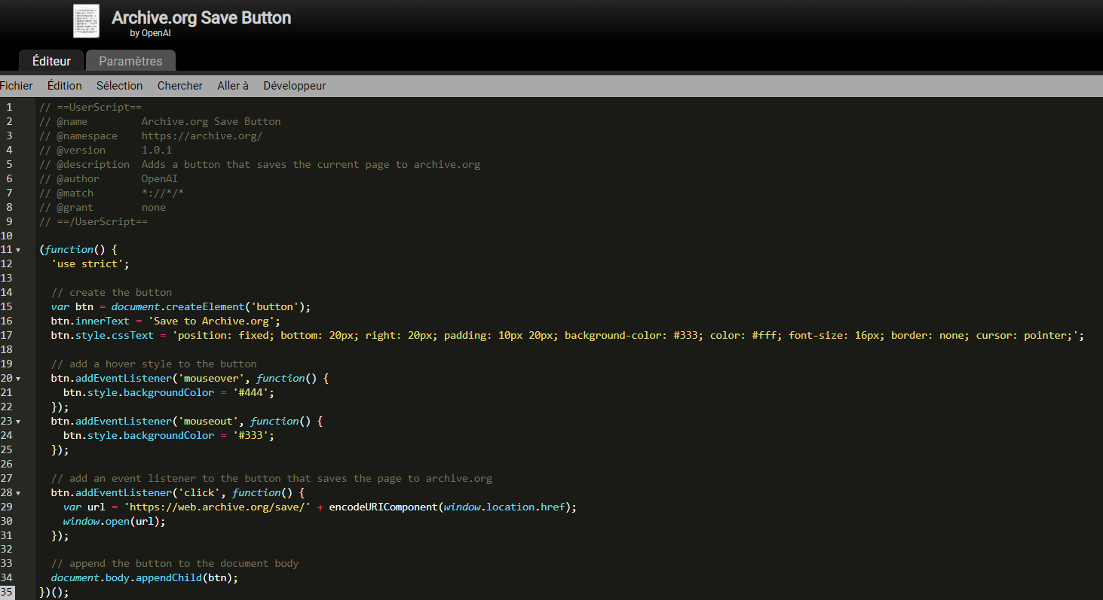Click line number 17 in the gutter
This screenshot has height=600, width=1103.
(x=6, y=335)
